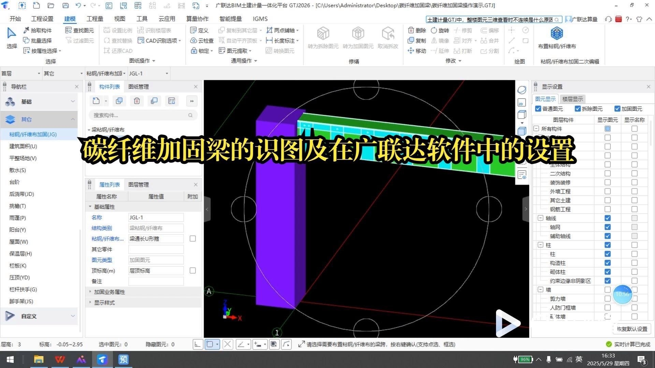Toggle the 加固图元 display checkbox
This screenshot has width=655, height=368.
click(617, 109)
